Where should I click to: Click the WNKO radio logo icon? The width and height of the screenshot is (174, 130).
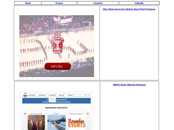point(25,95)
